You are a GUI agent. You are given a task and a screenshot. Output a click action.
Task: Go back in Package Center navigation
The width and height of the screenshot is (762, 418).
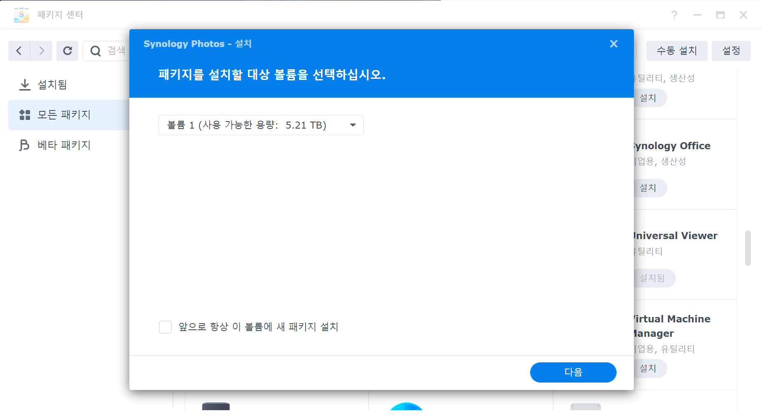point(19,51)
